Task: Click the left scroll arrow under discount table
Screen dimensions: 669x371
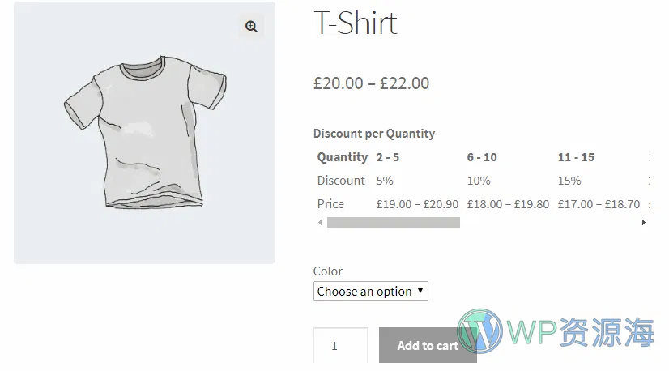Action: (319, 222)
